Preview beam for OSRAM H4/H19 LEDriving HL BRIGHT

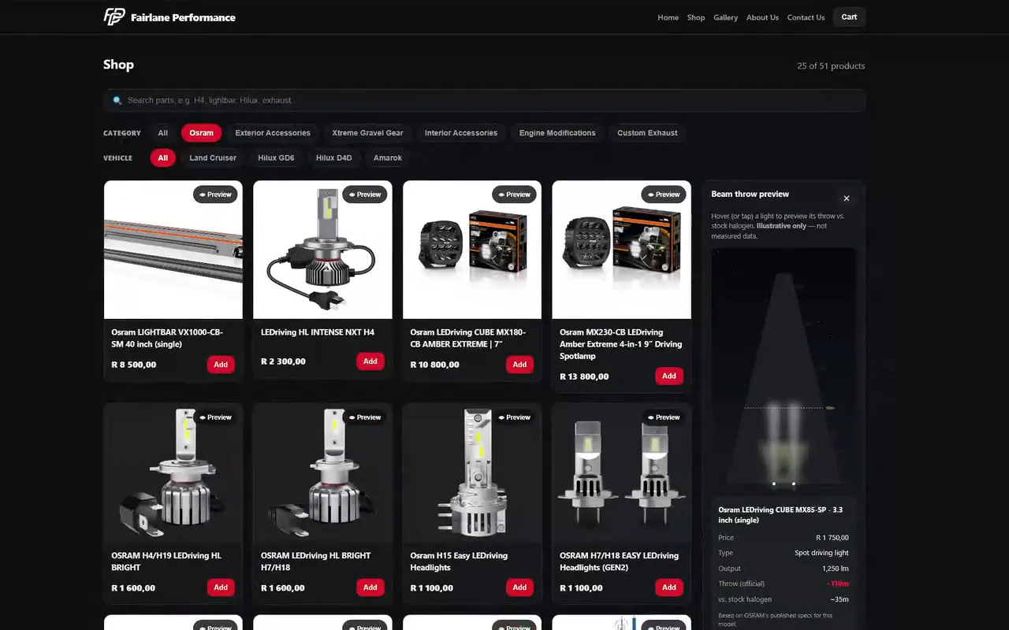coord(215,417)
